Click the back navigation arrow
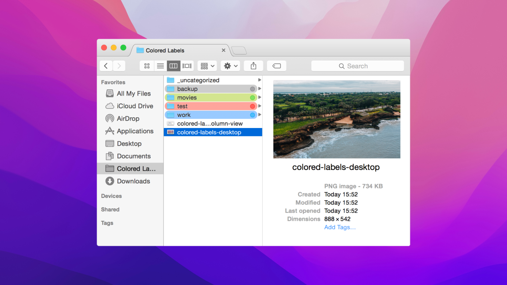The width and height of the screenshot is (507, 285). point(106,66)
